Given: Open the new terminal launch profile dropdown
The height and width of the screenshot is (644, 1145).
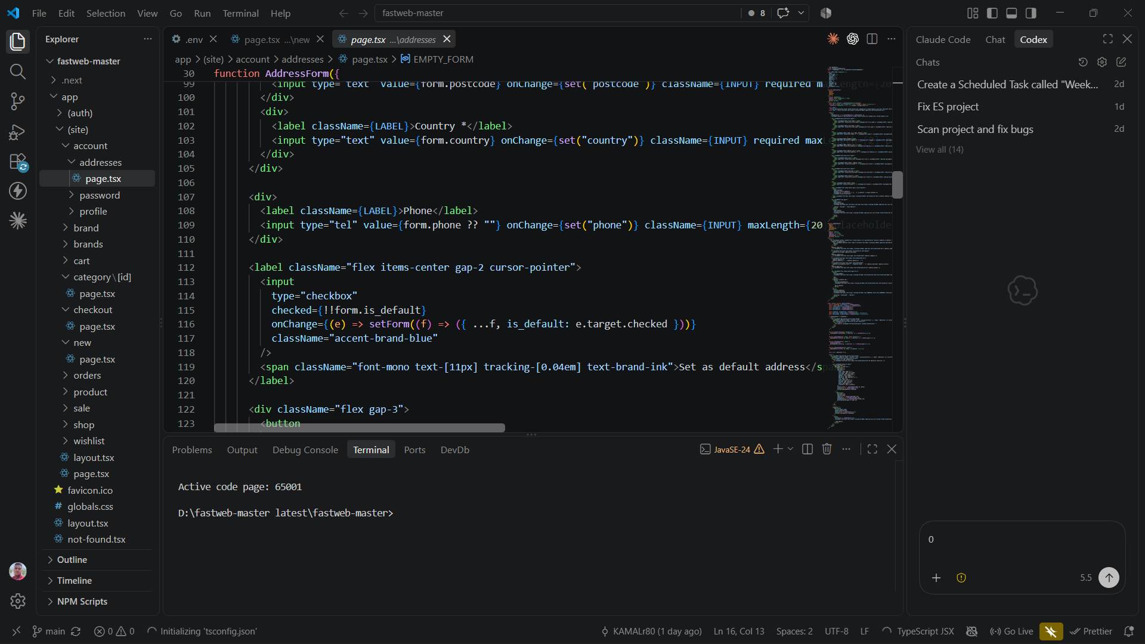Looking at the screenshot, I should 791,449.
